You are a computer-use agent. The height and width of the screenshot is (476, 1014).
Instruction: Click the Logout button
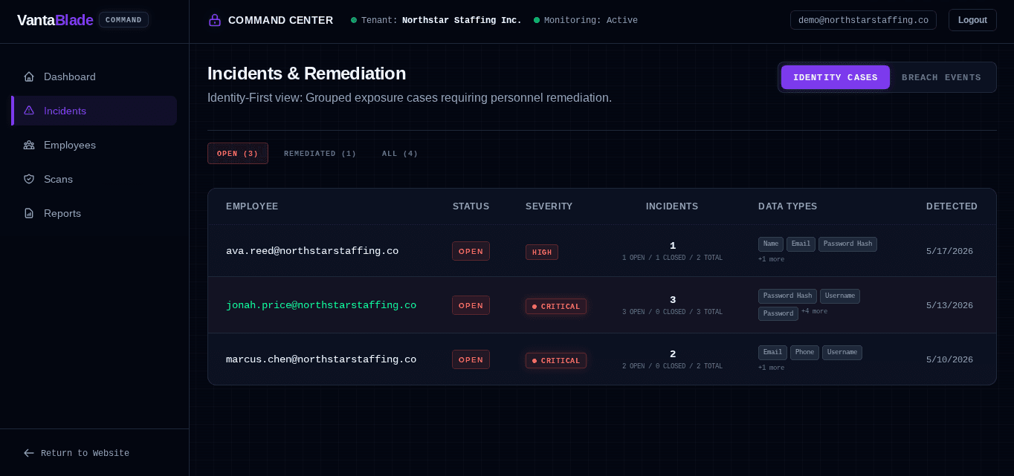[x=972, y=20]
